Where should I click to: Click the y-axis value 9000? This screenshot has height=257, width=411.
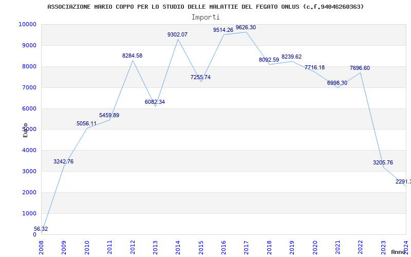29,45
